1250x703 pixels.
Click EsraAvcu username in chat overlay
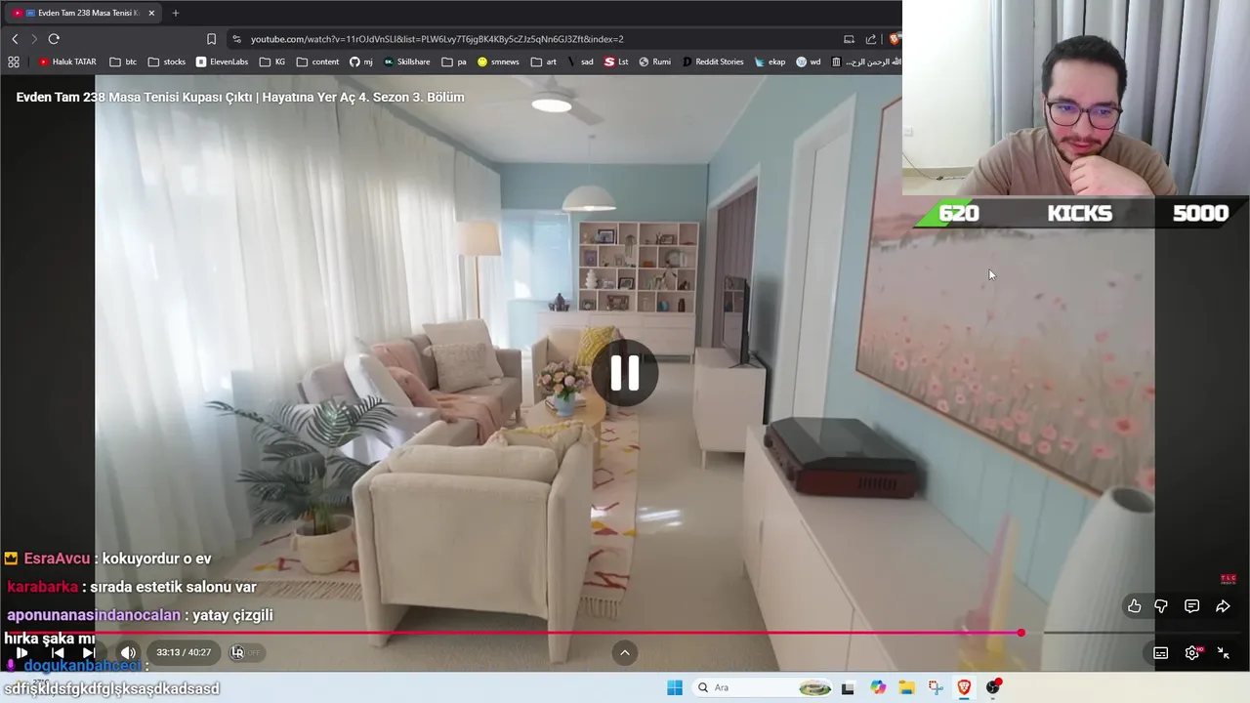click(x=57, y=558)
